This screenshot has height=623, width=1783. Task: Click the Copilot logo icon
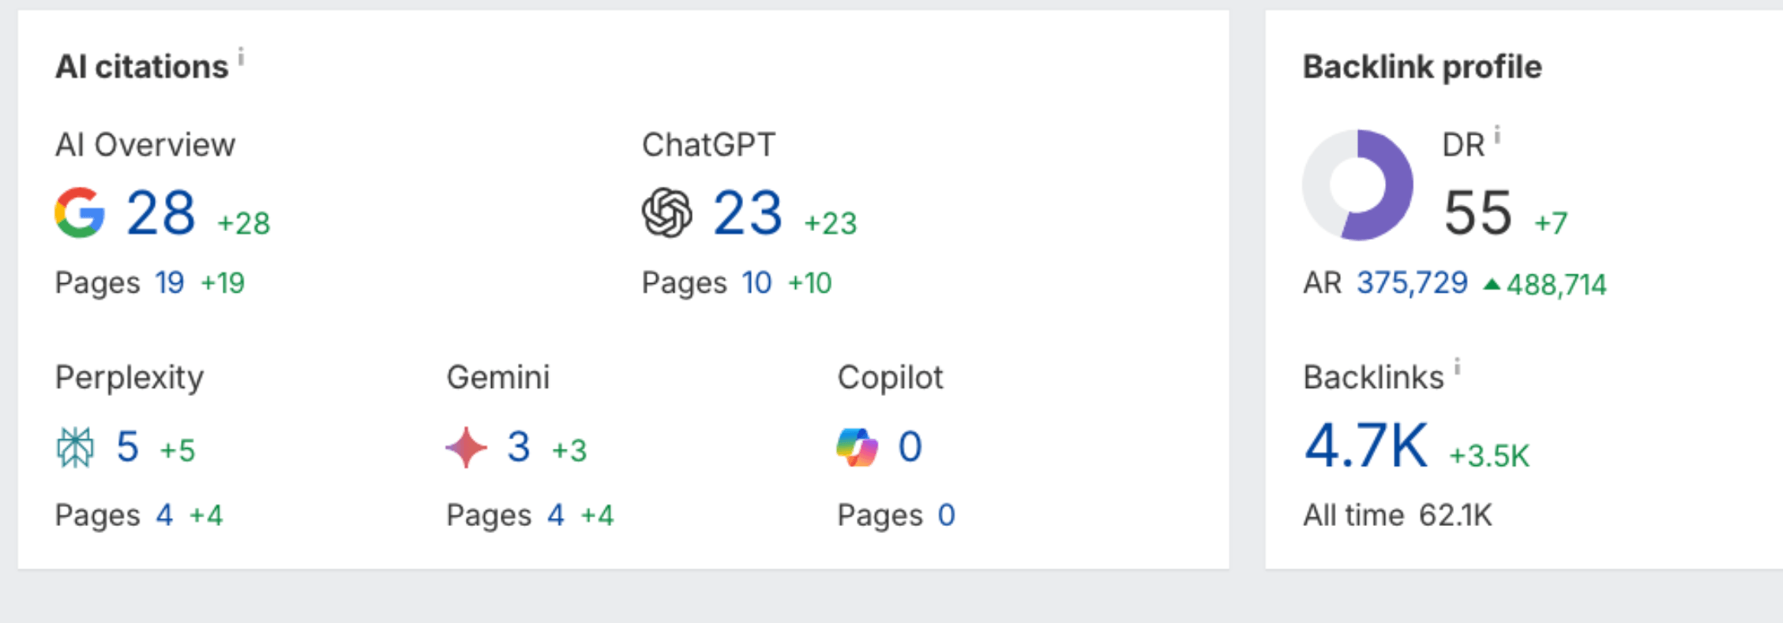click(858, 447)
